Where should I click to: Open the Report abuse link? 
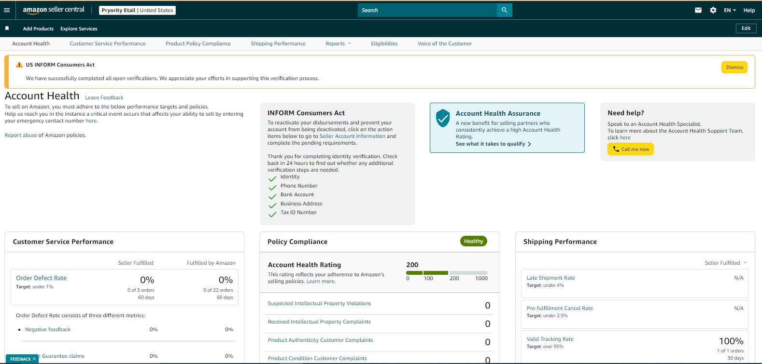(21, 135)
